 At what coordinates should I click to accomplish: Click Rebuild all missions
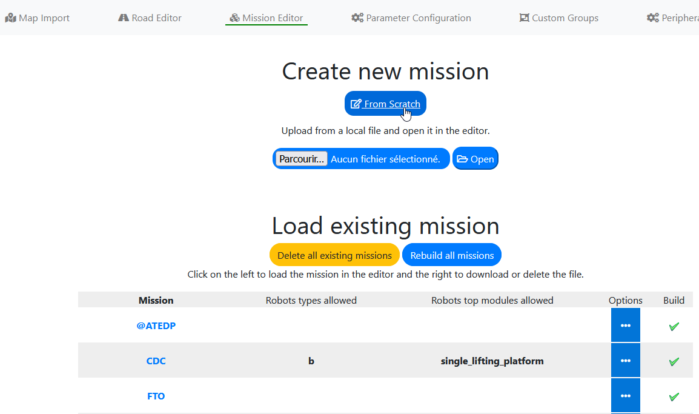(x=452, y=255)
